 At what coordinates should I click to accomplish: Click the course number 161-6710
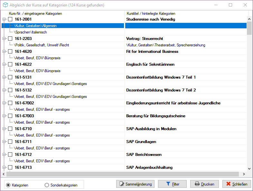tap(23, 129)
